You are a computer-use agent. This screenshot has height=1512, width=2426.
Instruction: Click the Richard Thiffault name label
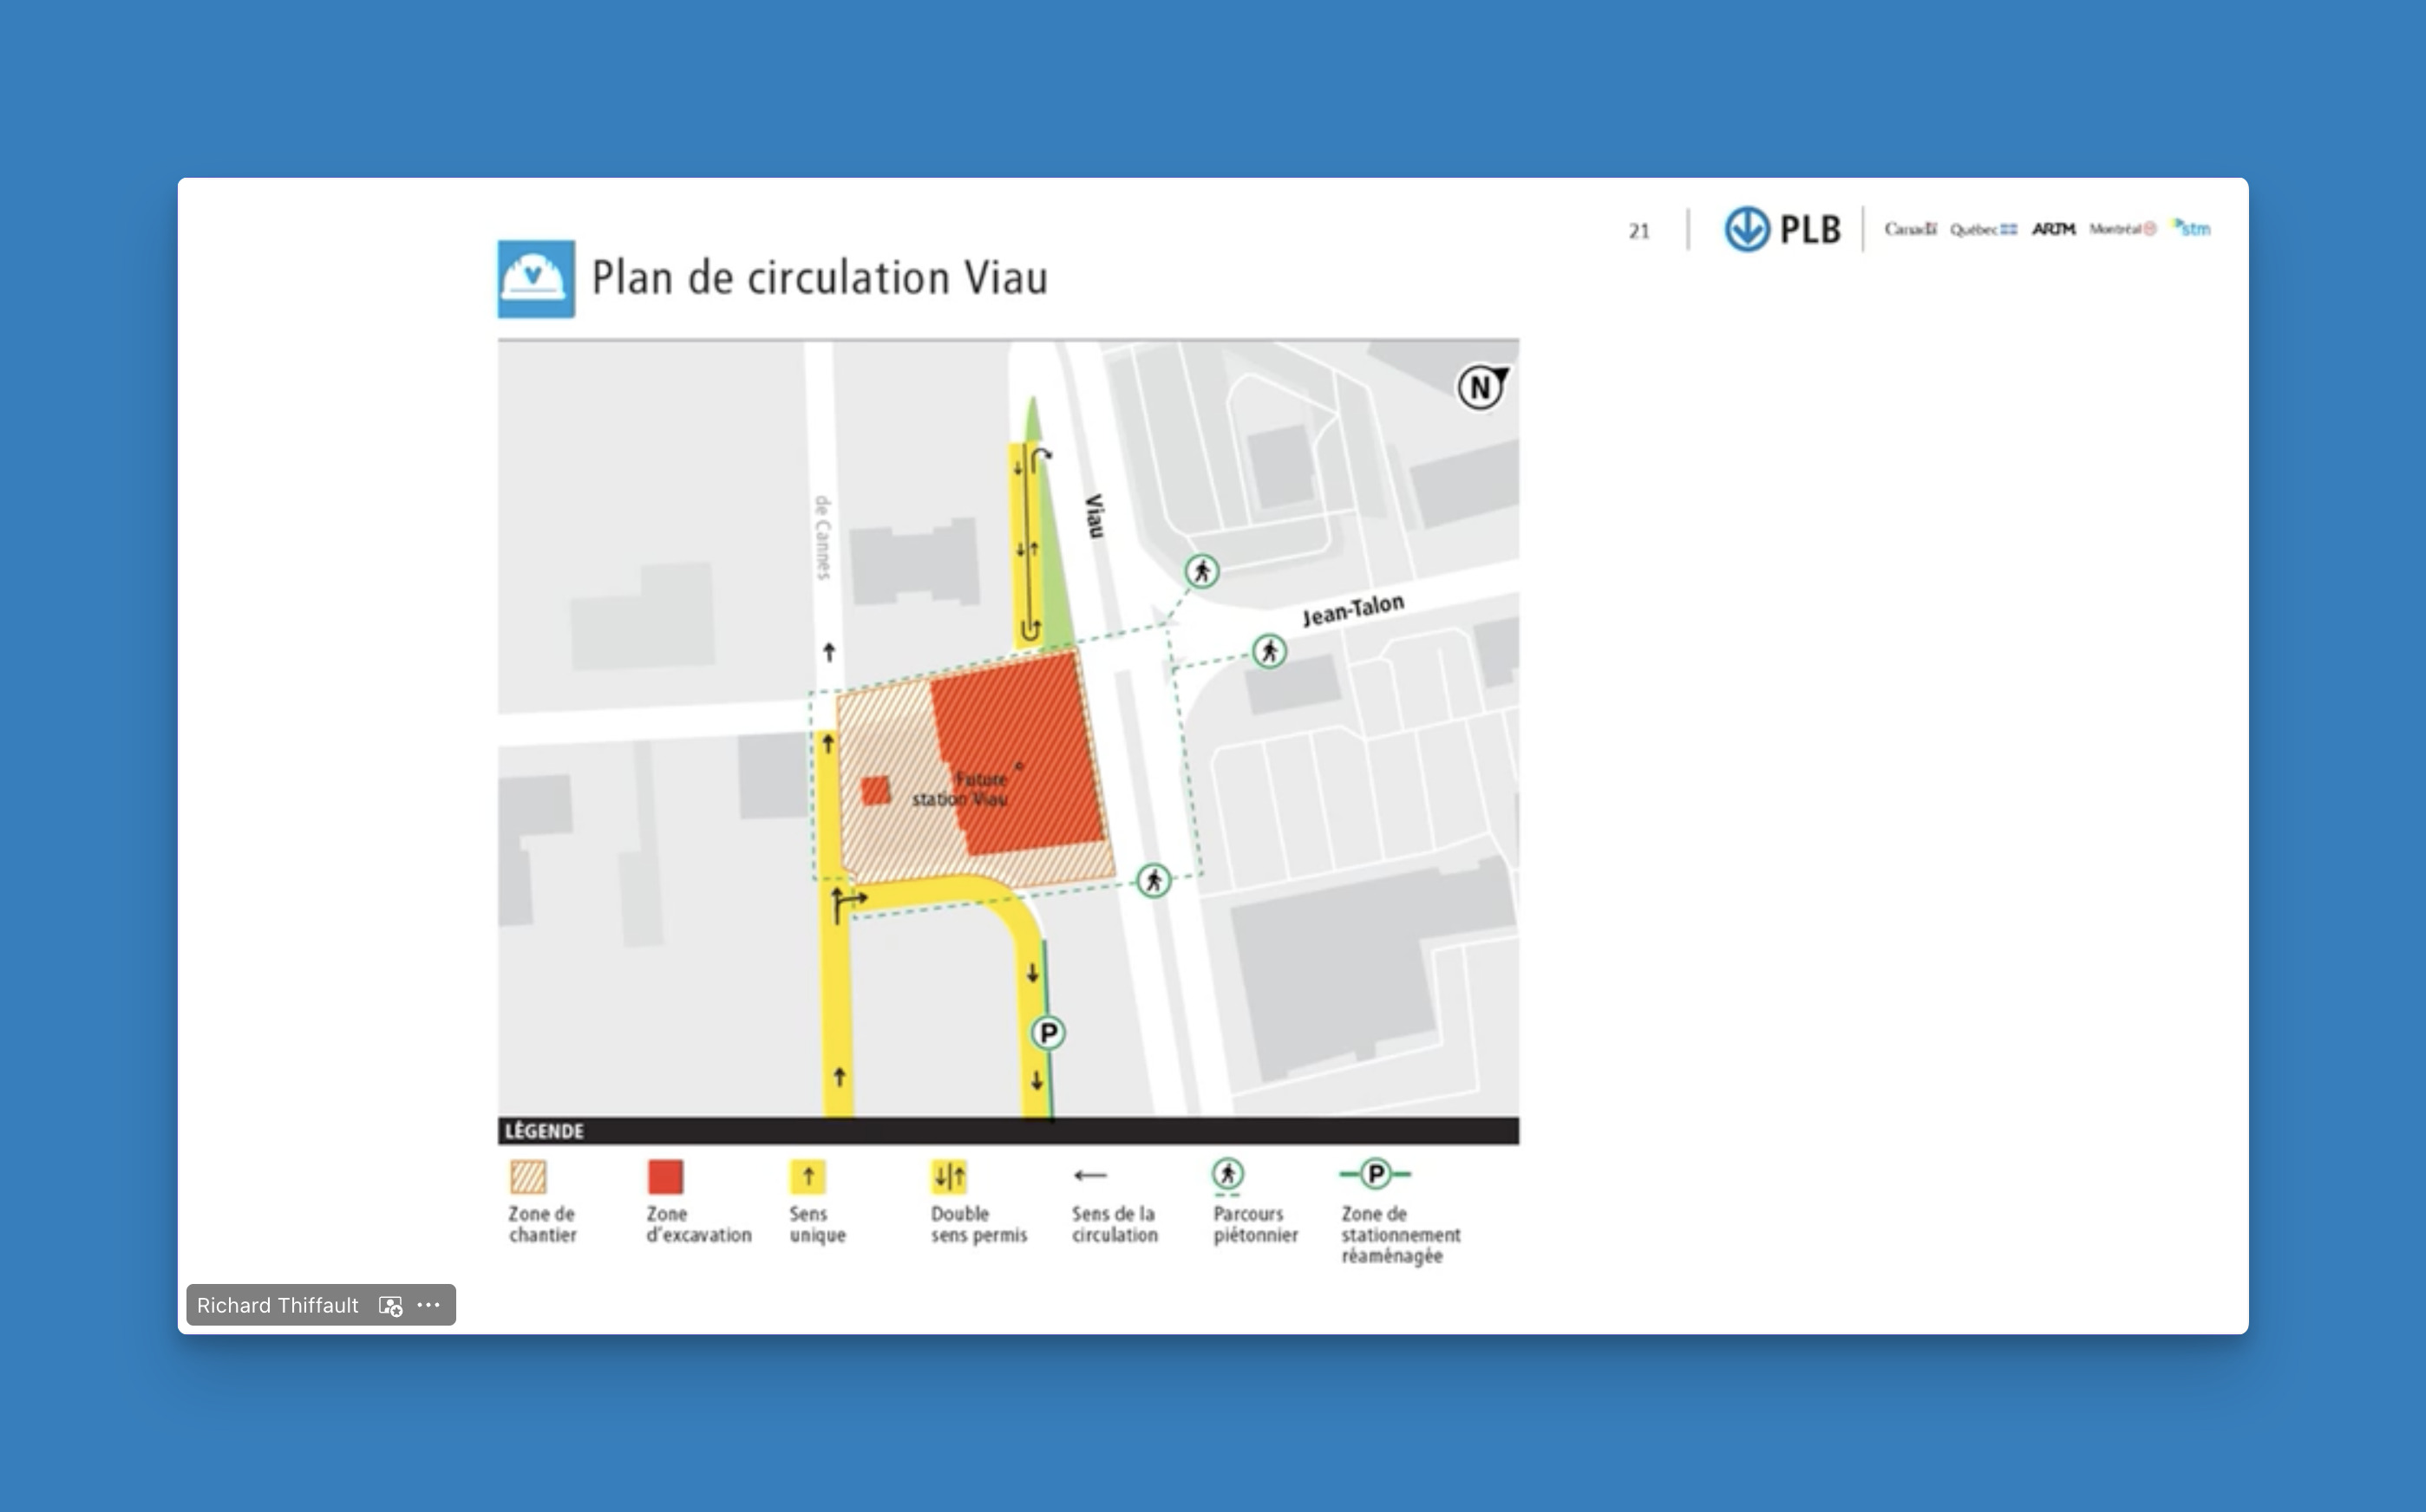point(277,1305)
